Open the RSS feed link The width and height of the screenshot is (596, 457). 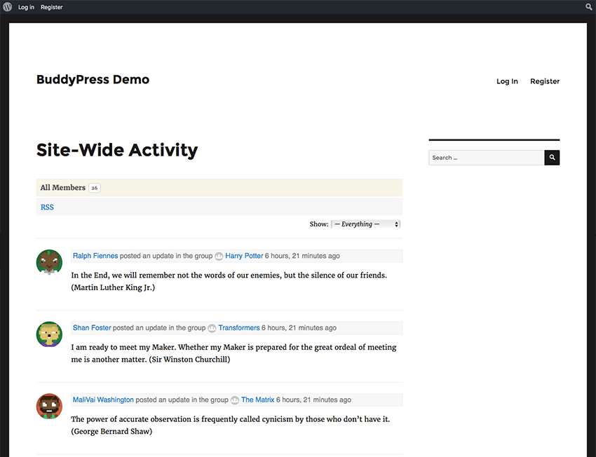(x=46, y=207)
